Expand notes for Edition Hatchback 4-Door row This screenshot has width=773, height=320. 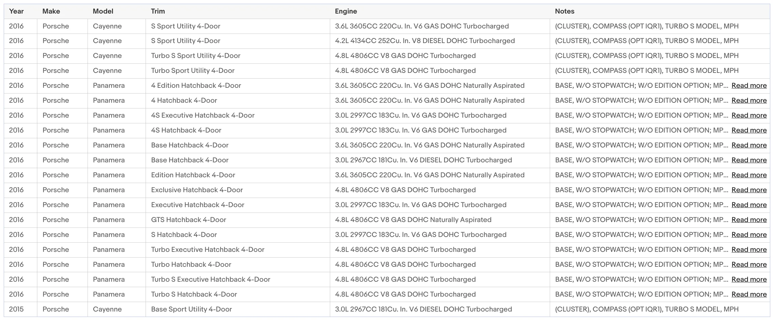click(x=749, y=175)
